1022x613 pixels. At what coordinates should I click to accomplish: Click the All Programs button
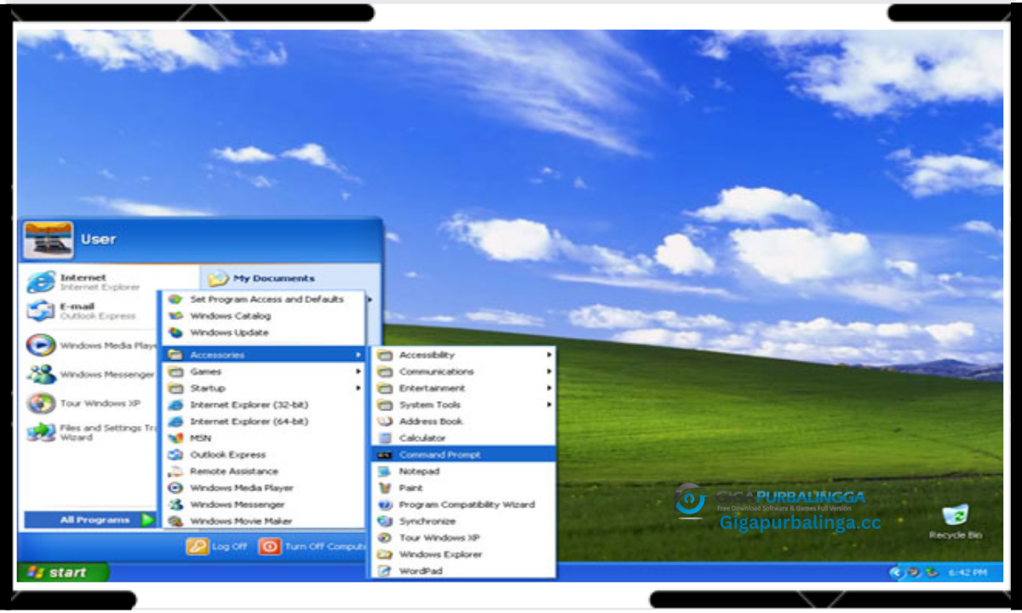[x=90, y=519]
